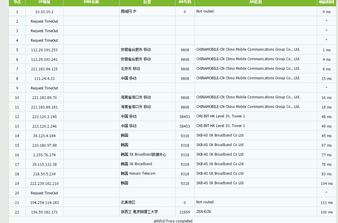
Task: Select Request TimeOut in node 9 row
Action: [x=44, y=88]
